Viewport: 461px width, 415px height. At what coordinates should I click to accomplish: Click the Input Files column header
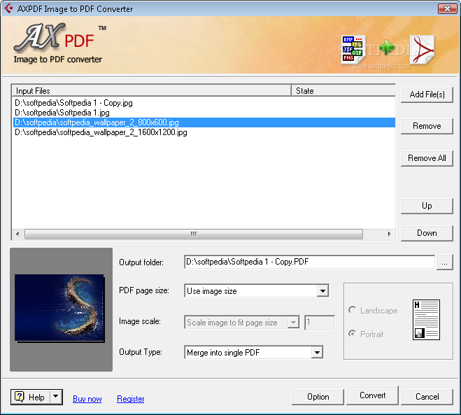[151, 90]
